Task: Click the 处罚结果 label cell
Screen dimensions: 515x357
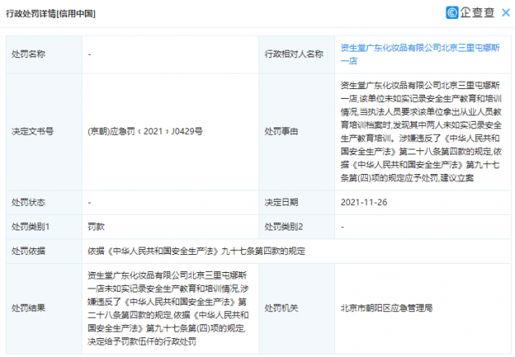Action: [44, 309]
